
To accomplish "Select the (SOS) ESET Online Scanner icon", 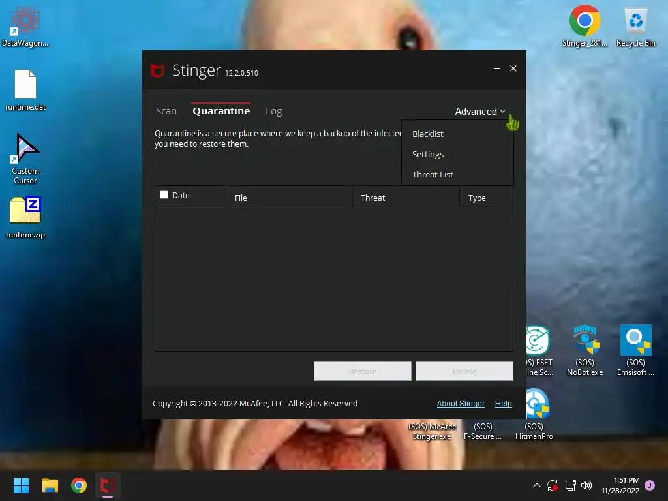I will coord(538,350).
